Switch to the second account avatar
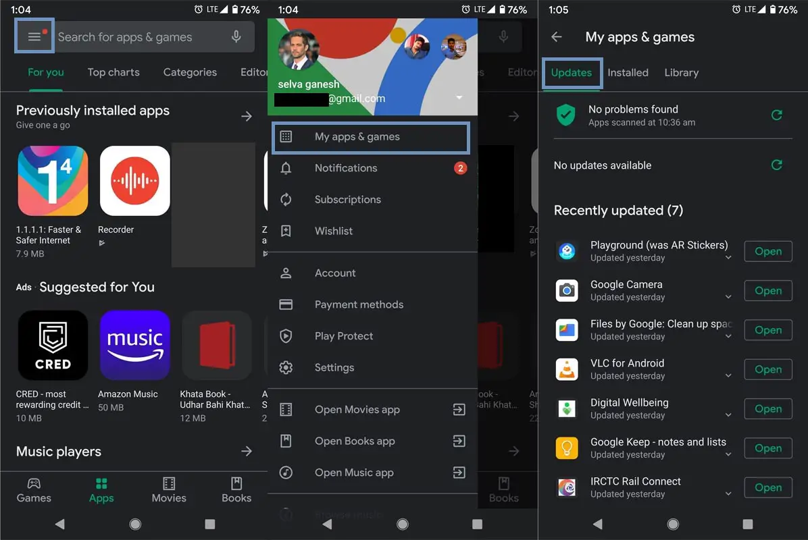The image size is (808, 540). 417,47
